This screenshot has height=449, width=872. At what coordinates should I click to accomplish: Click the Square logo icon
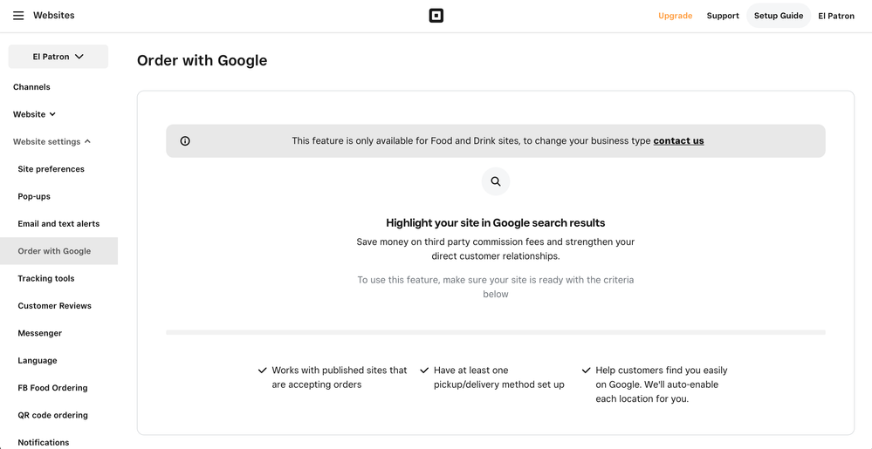pyautogui.click(x=436, y=16)
